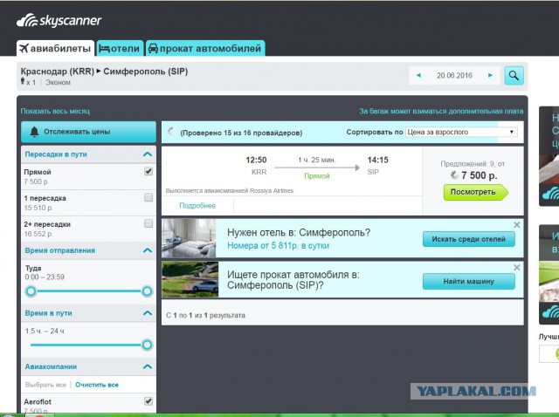Click the right departure time slider handle

point(147,291)
